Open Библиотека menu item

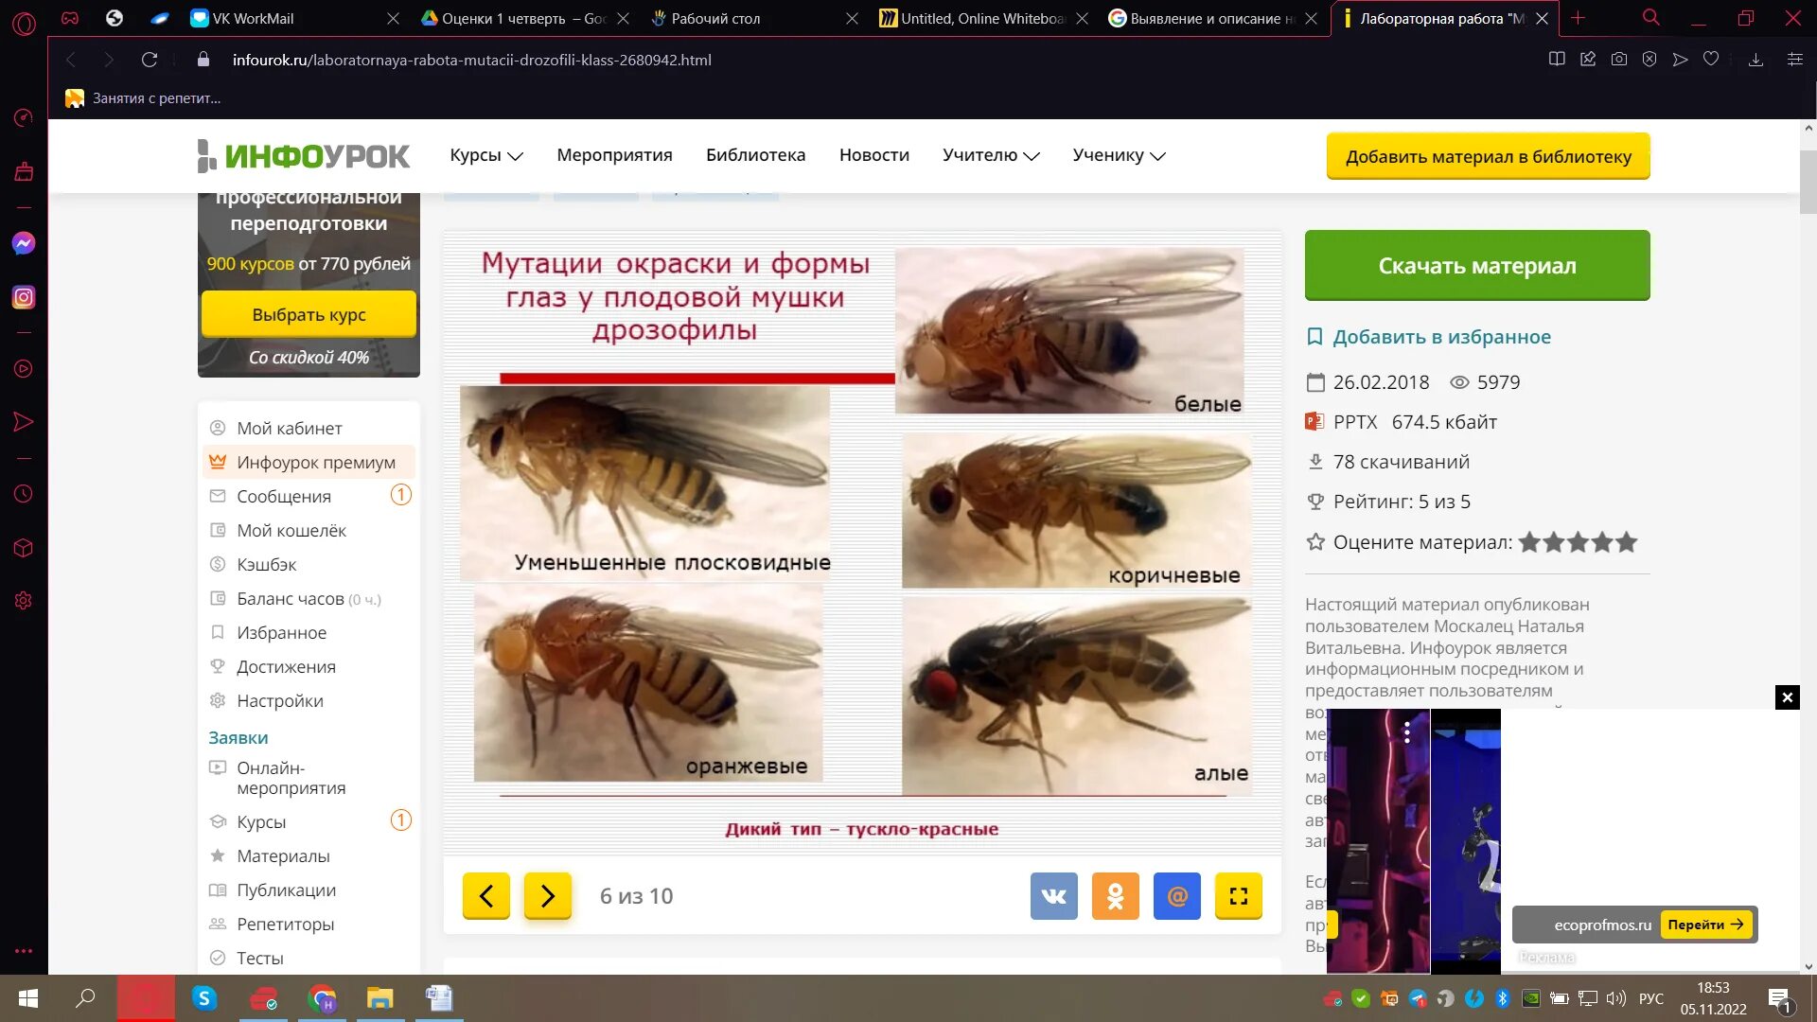[x=755, y=155]
